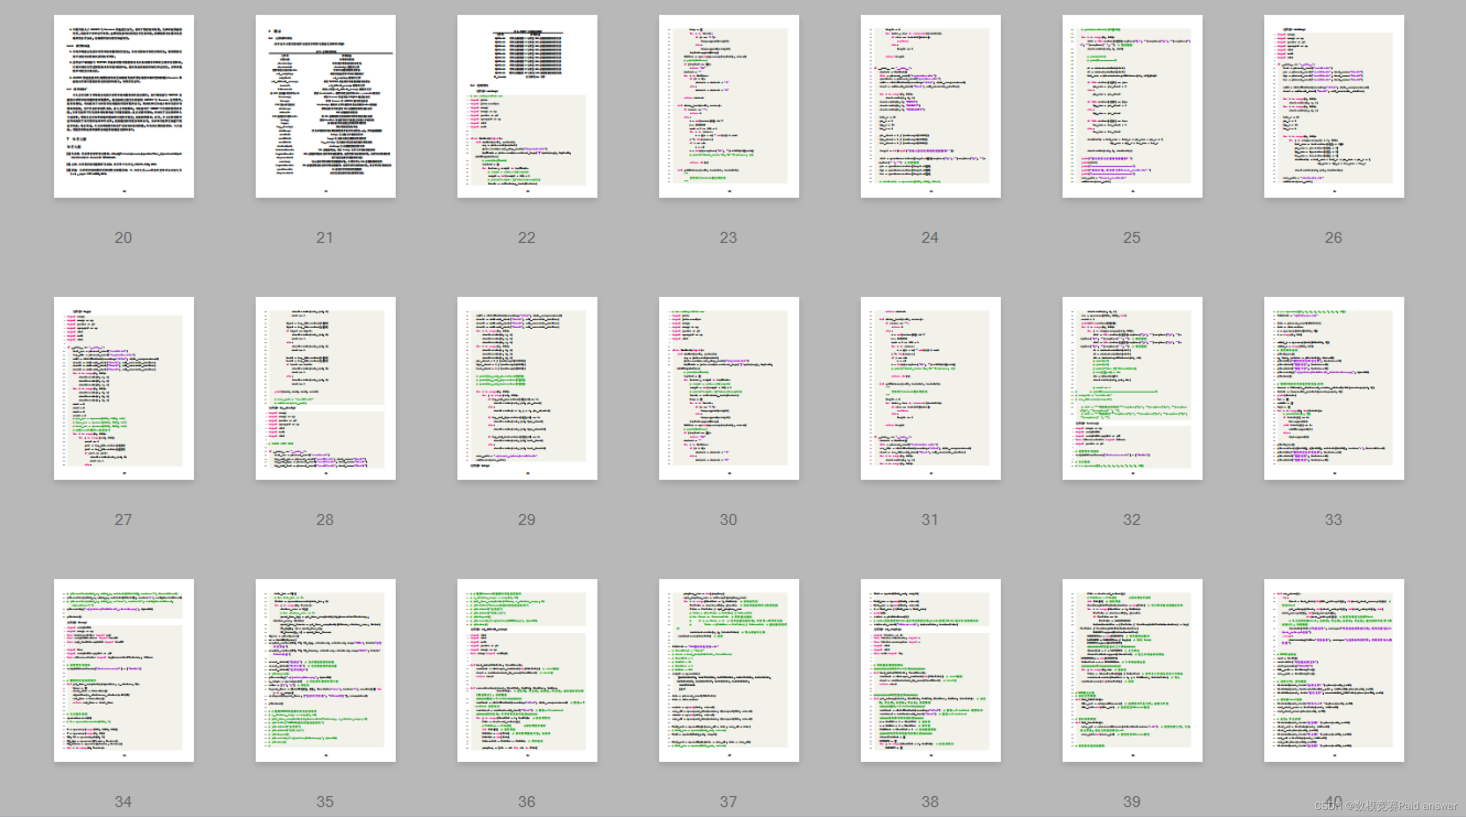Open page 32 thumbnail
This screenshot has width=1466, height=817.
1132,388
